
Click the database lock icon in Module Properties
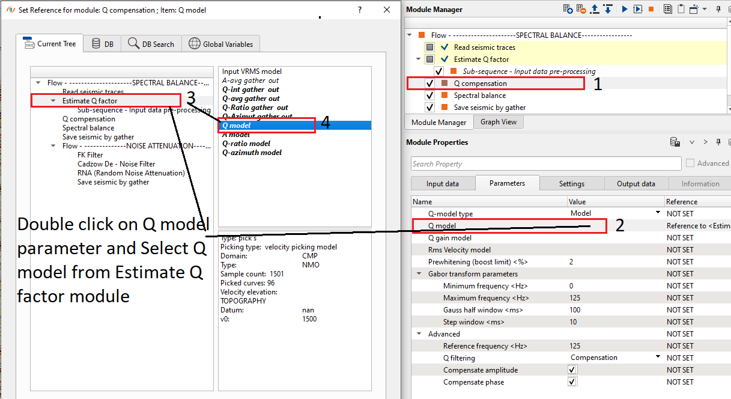[675, 142]
